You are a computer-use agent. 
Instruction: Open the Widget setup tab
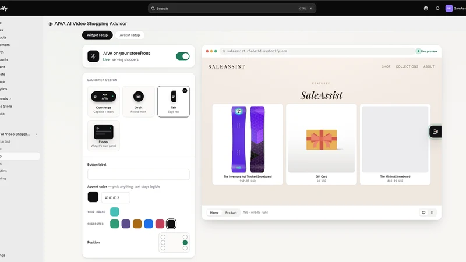pos(97,35)
